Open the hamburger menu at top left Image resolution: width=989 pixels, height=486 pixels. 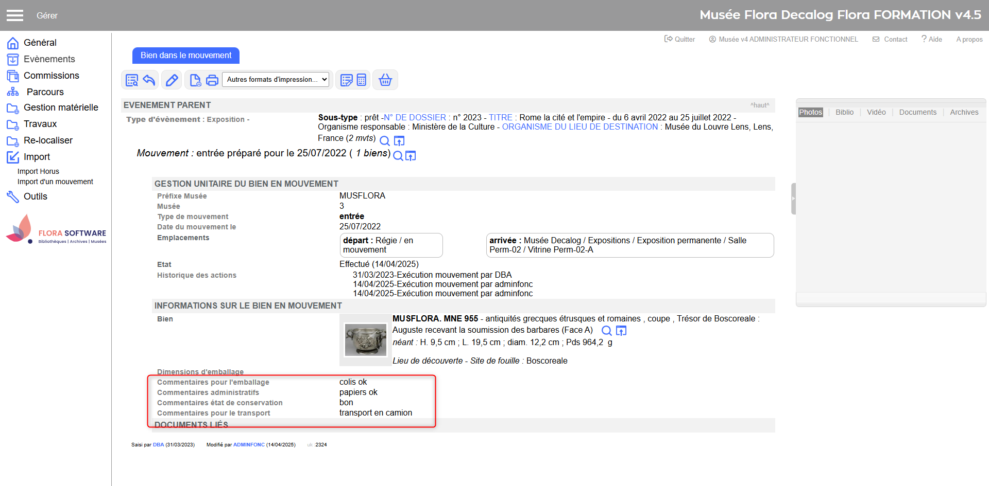pos(15,15)
